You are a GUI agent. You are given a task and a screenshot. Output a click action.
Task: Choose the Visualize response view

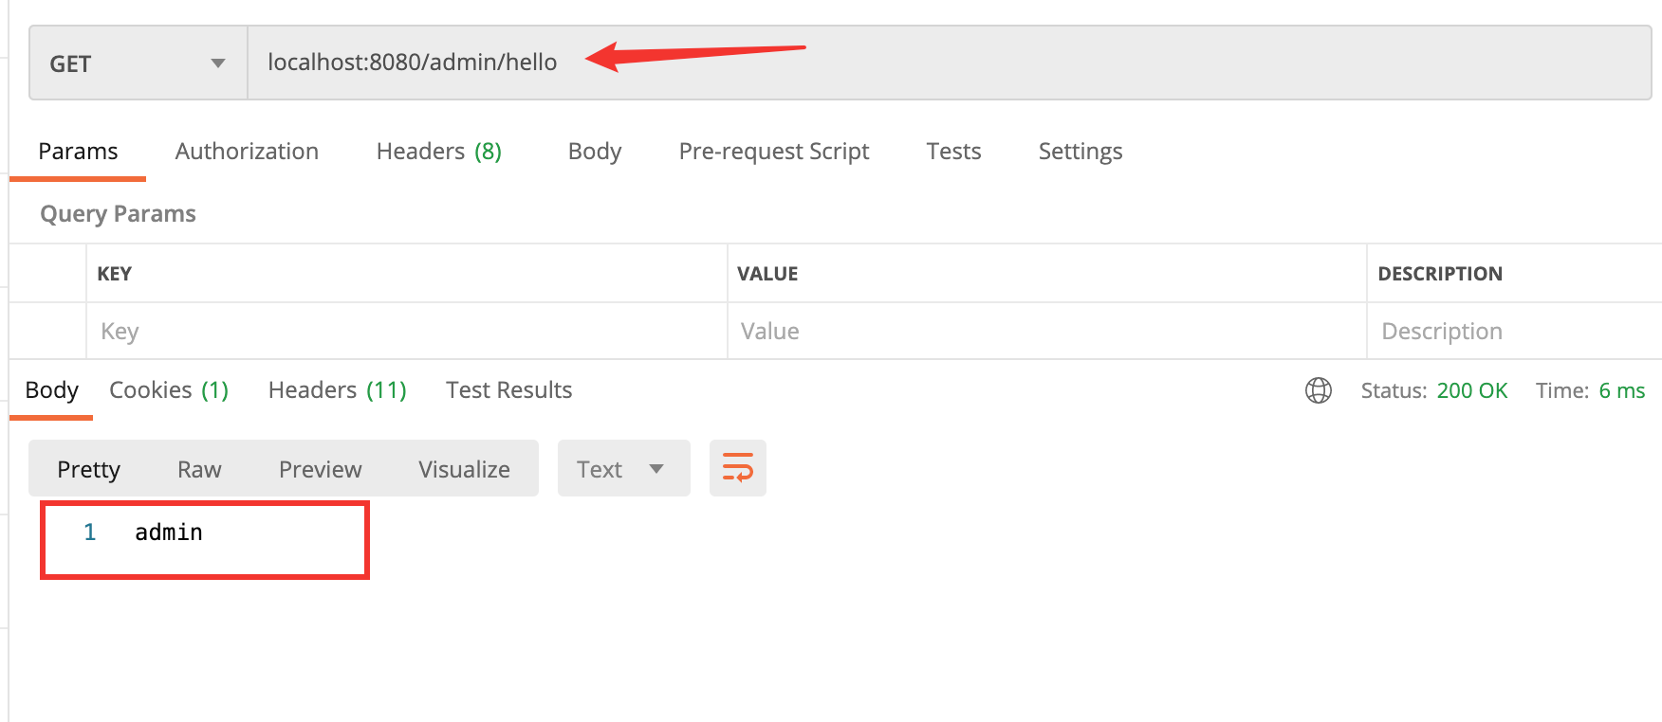(x=464, y=469)
